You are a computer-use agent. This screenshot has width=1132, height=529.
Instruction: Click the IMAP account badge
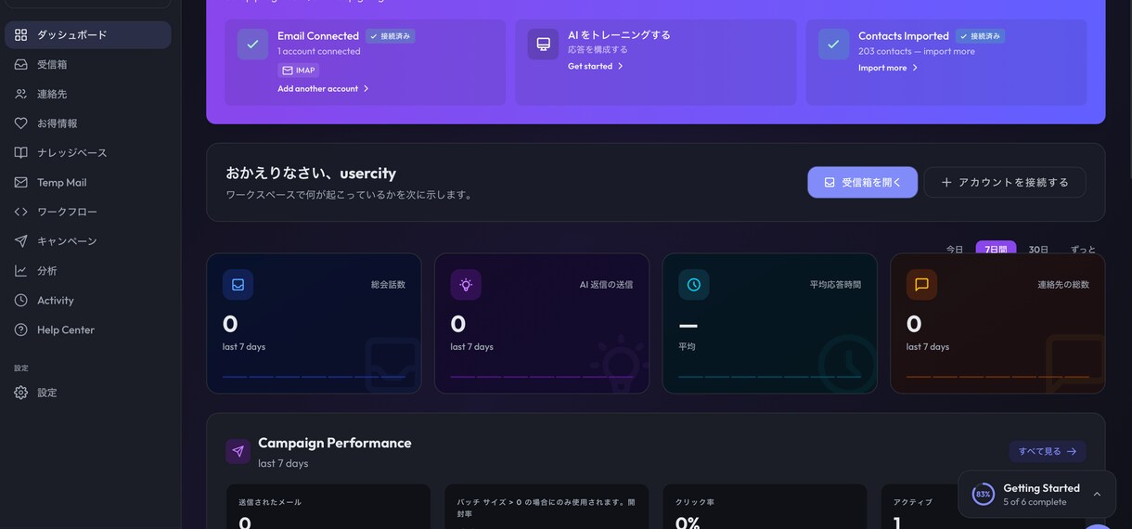point(298,71)
